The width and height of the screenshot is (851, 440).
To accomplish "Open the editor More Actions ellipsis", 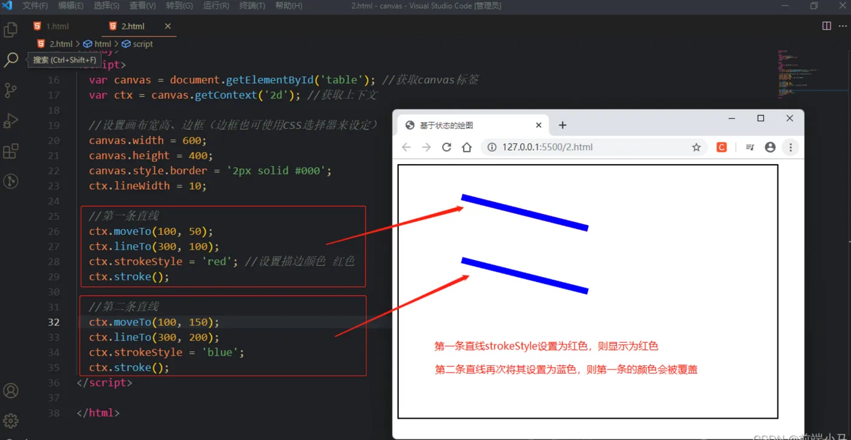I will pos(844,26).
